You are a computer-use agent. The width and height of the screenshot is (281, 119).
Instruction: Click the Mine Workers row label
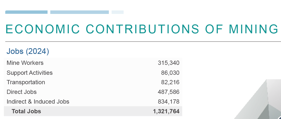click(x=25, y=63)
